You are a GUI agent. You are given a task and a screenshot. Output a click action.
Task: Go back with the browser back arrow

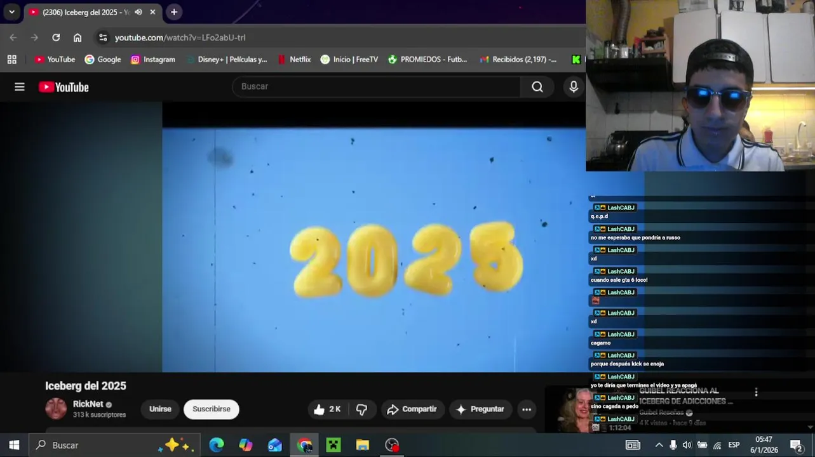[13, 37]
